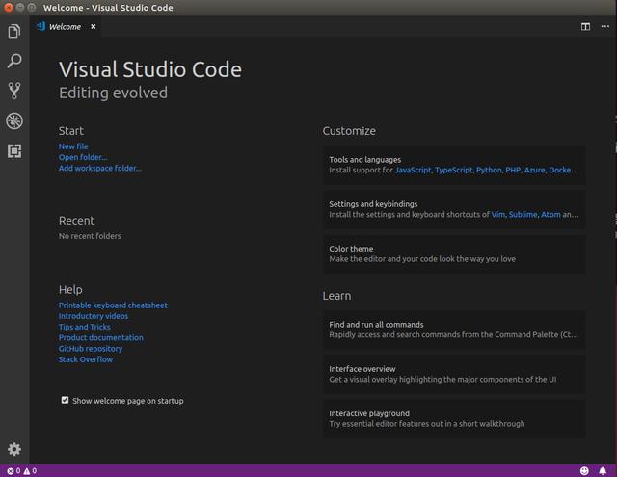Install JavaScript language support link

click(x=413, y=170)
